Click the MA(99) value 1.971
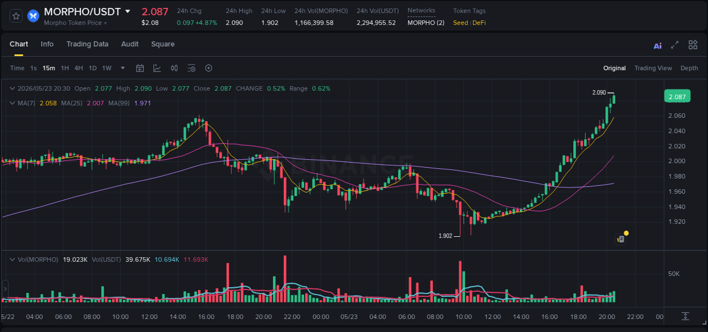The height and width of the screenshot is (332, 708). [143, 103]
